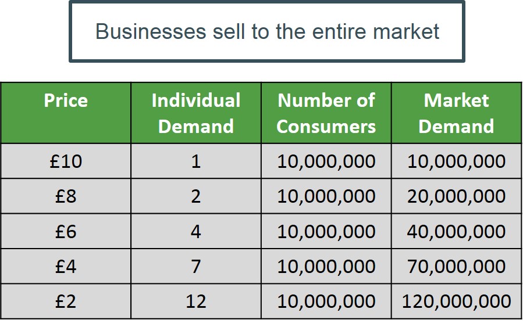Click the Market Demand header cell
The height and width of the screenshot is (327, 523).
[x=456, y=113]
